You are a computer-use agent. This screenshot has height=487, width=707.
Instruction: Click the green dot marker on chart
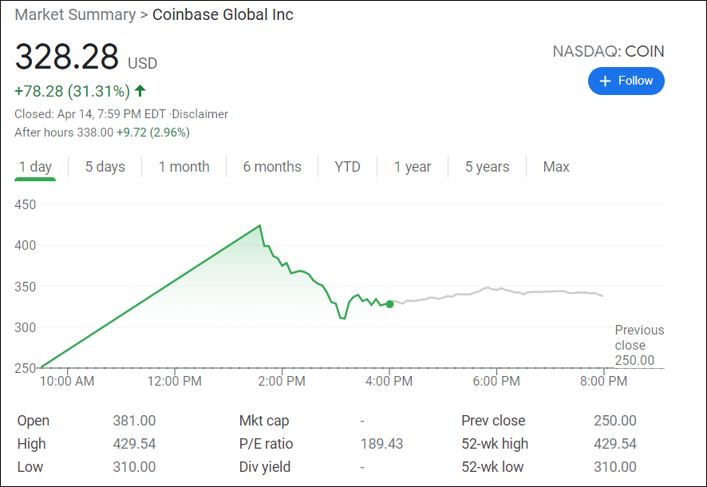pos(389,303)
